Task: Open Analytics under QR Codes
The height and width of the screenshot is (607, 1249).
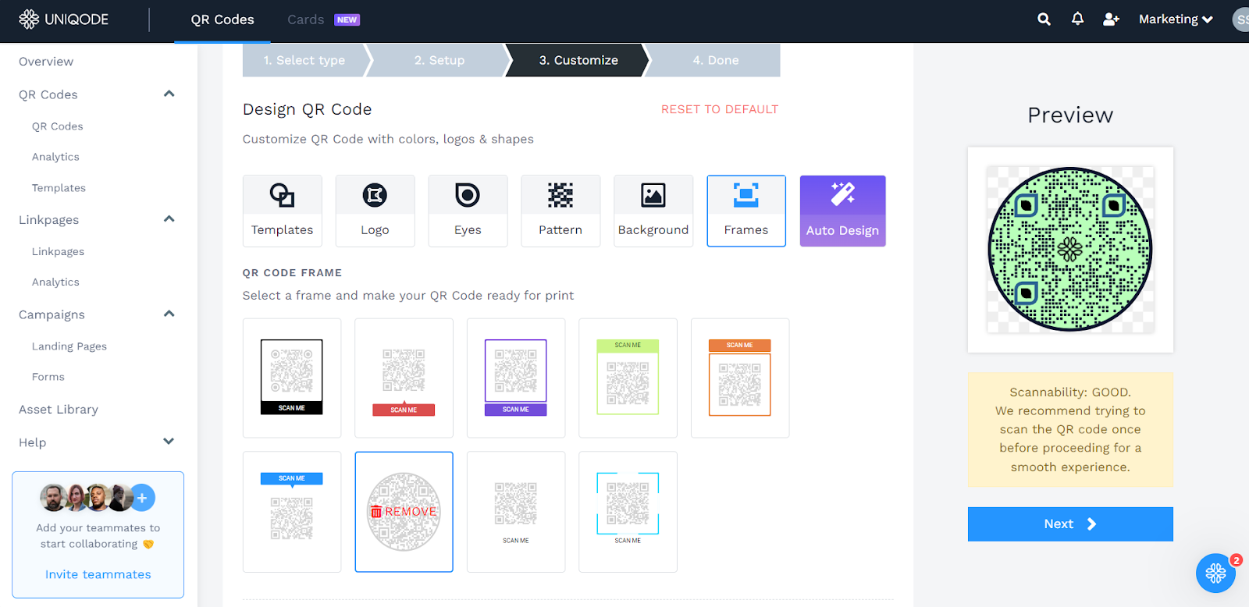Action: pos(55,157)
